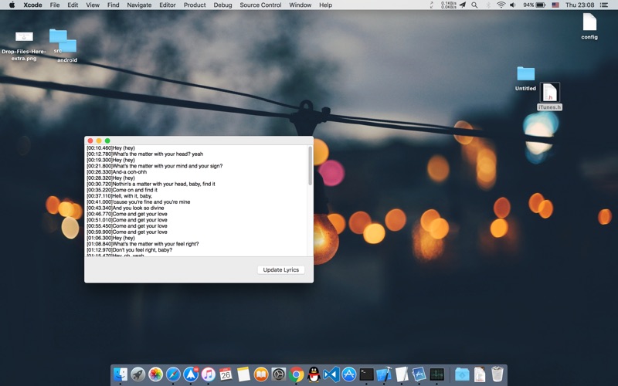Open System Preferences gear in dock
The image size is (618, 386).
pyautogui.click(x=279, y=374)
